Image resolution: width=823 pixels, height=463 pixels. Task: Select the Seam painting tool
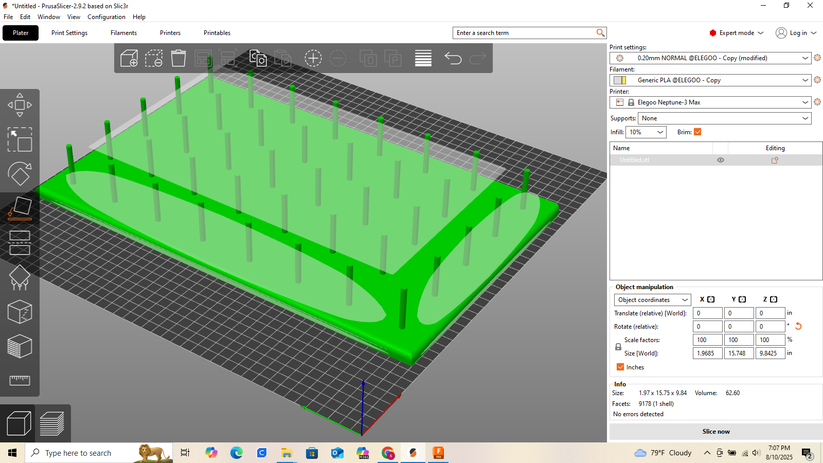point(20,312)
